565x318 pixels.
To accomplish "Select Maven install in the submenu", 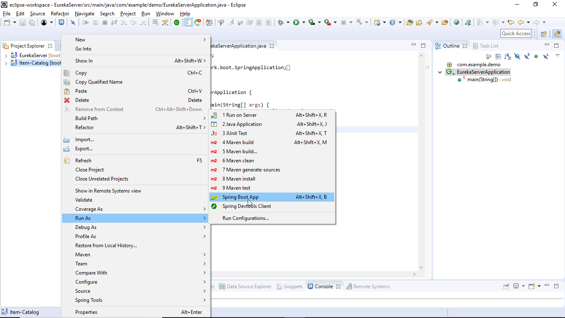I will point(272,179).
